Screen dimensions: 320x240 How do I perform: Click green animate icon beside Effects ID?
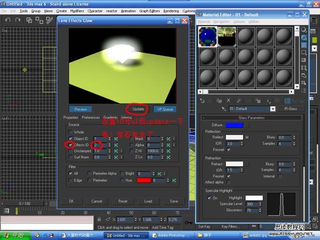[116, 145]
